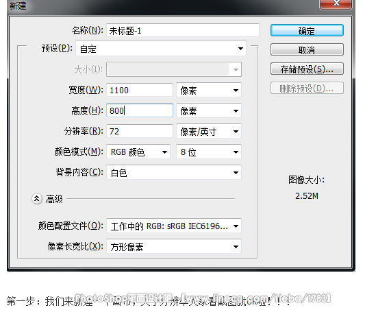Open the 8 位 bit depth dropdown
The height and width of the screenshot is (310, 365).
[x=209, y=152]
